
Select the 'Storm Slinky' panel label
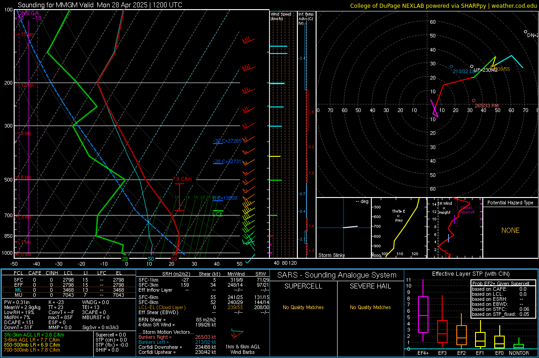(x=331, y=255)
